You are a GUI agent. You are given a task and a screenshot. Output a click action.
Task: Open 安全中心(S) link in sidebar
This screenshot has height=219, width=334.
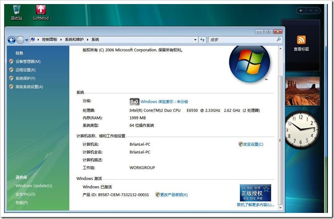click(25, 194)
